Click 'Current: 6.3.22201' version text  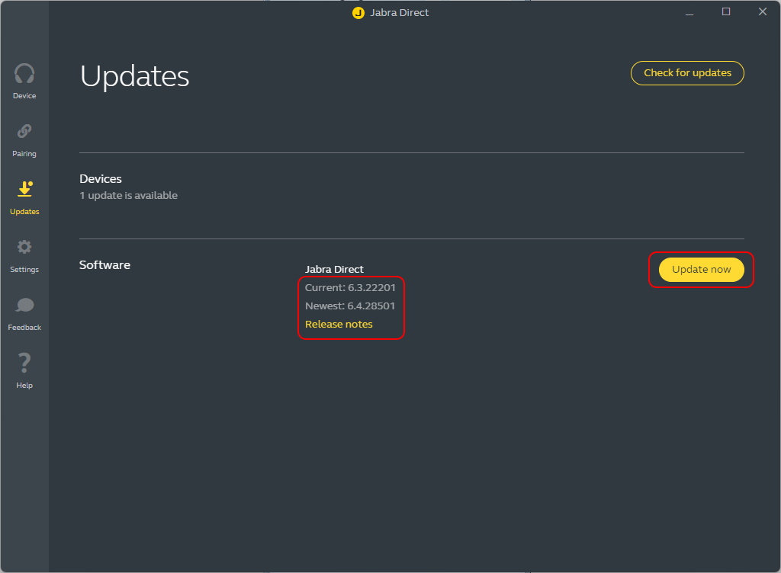click(350, 287)
